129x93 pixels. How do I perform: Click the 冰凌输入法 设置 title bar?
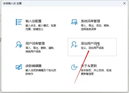pyautogui.click(x=64, y=3)
